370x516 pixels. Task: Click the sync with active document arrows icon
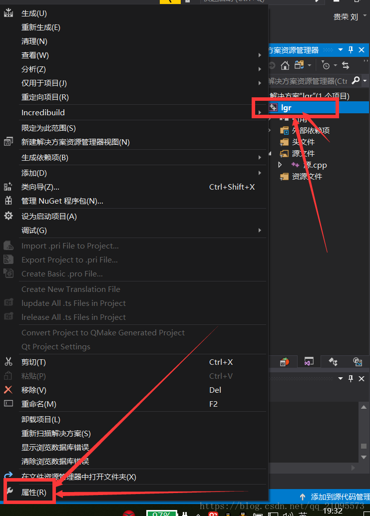pos(346,65)
